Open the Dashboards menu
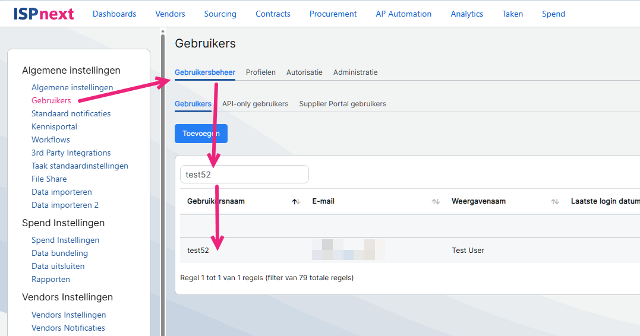The image size is (640, 336). [114, 14]
